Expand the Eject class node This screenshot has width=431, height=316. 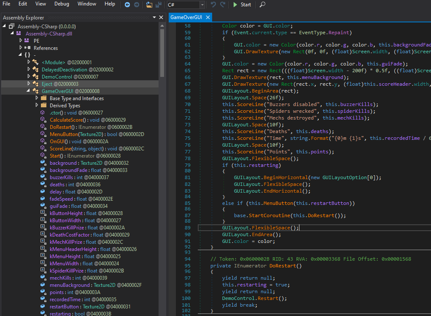(29, 84)
